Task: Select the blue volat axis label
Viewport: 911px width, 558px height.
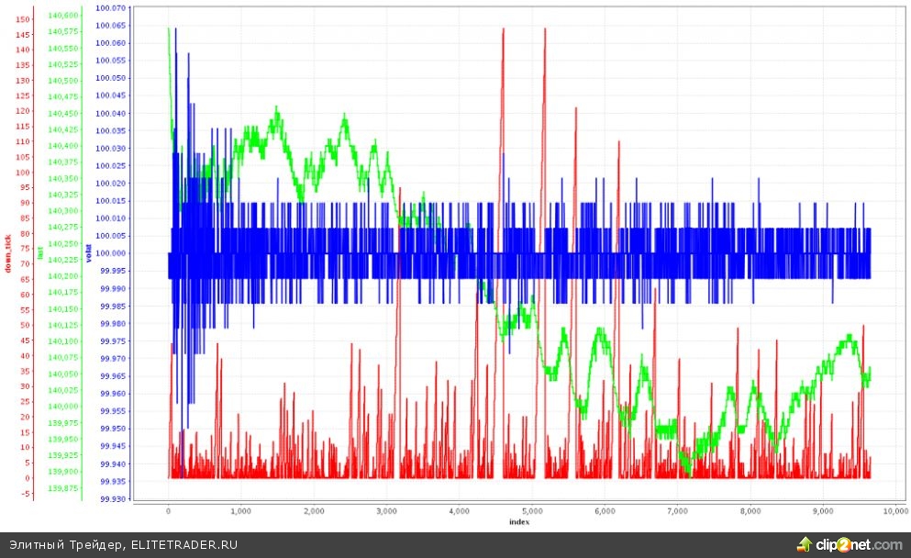Action: pos(88,252)
